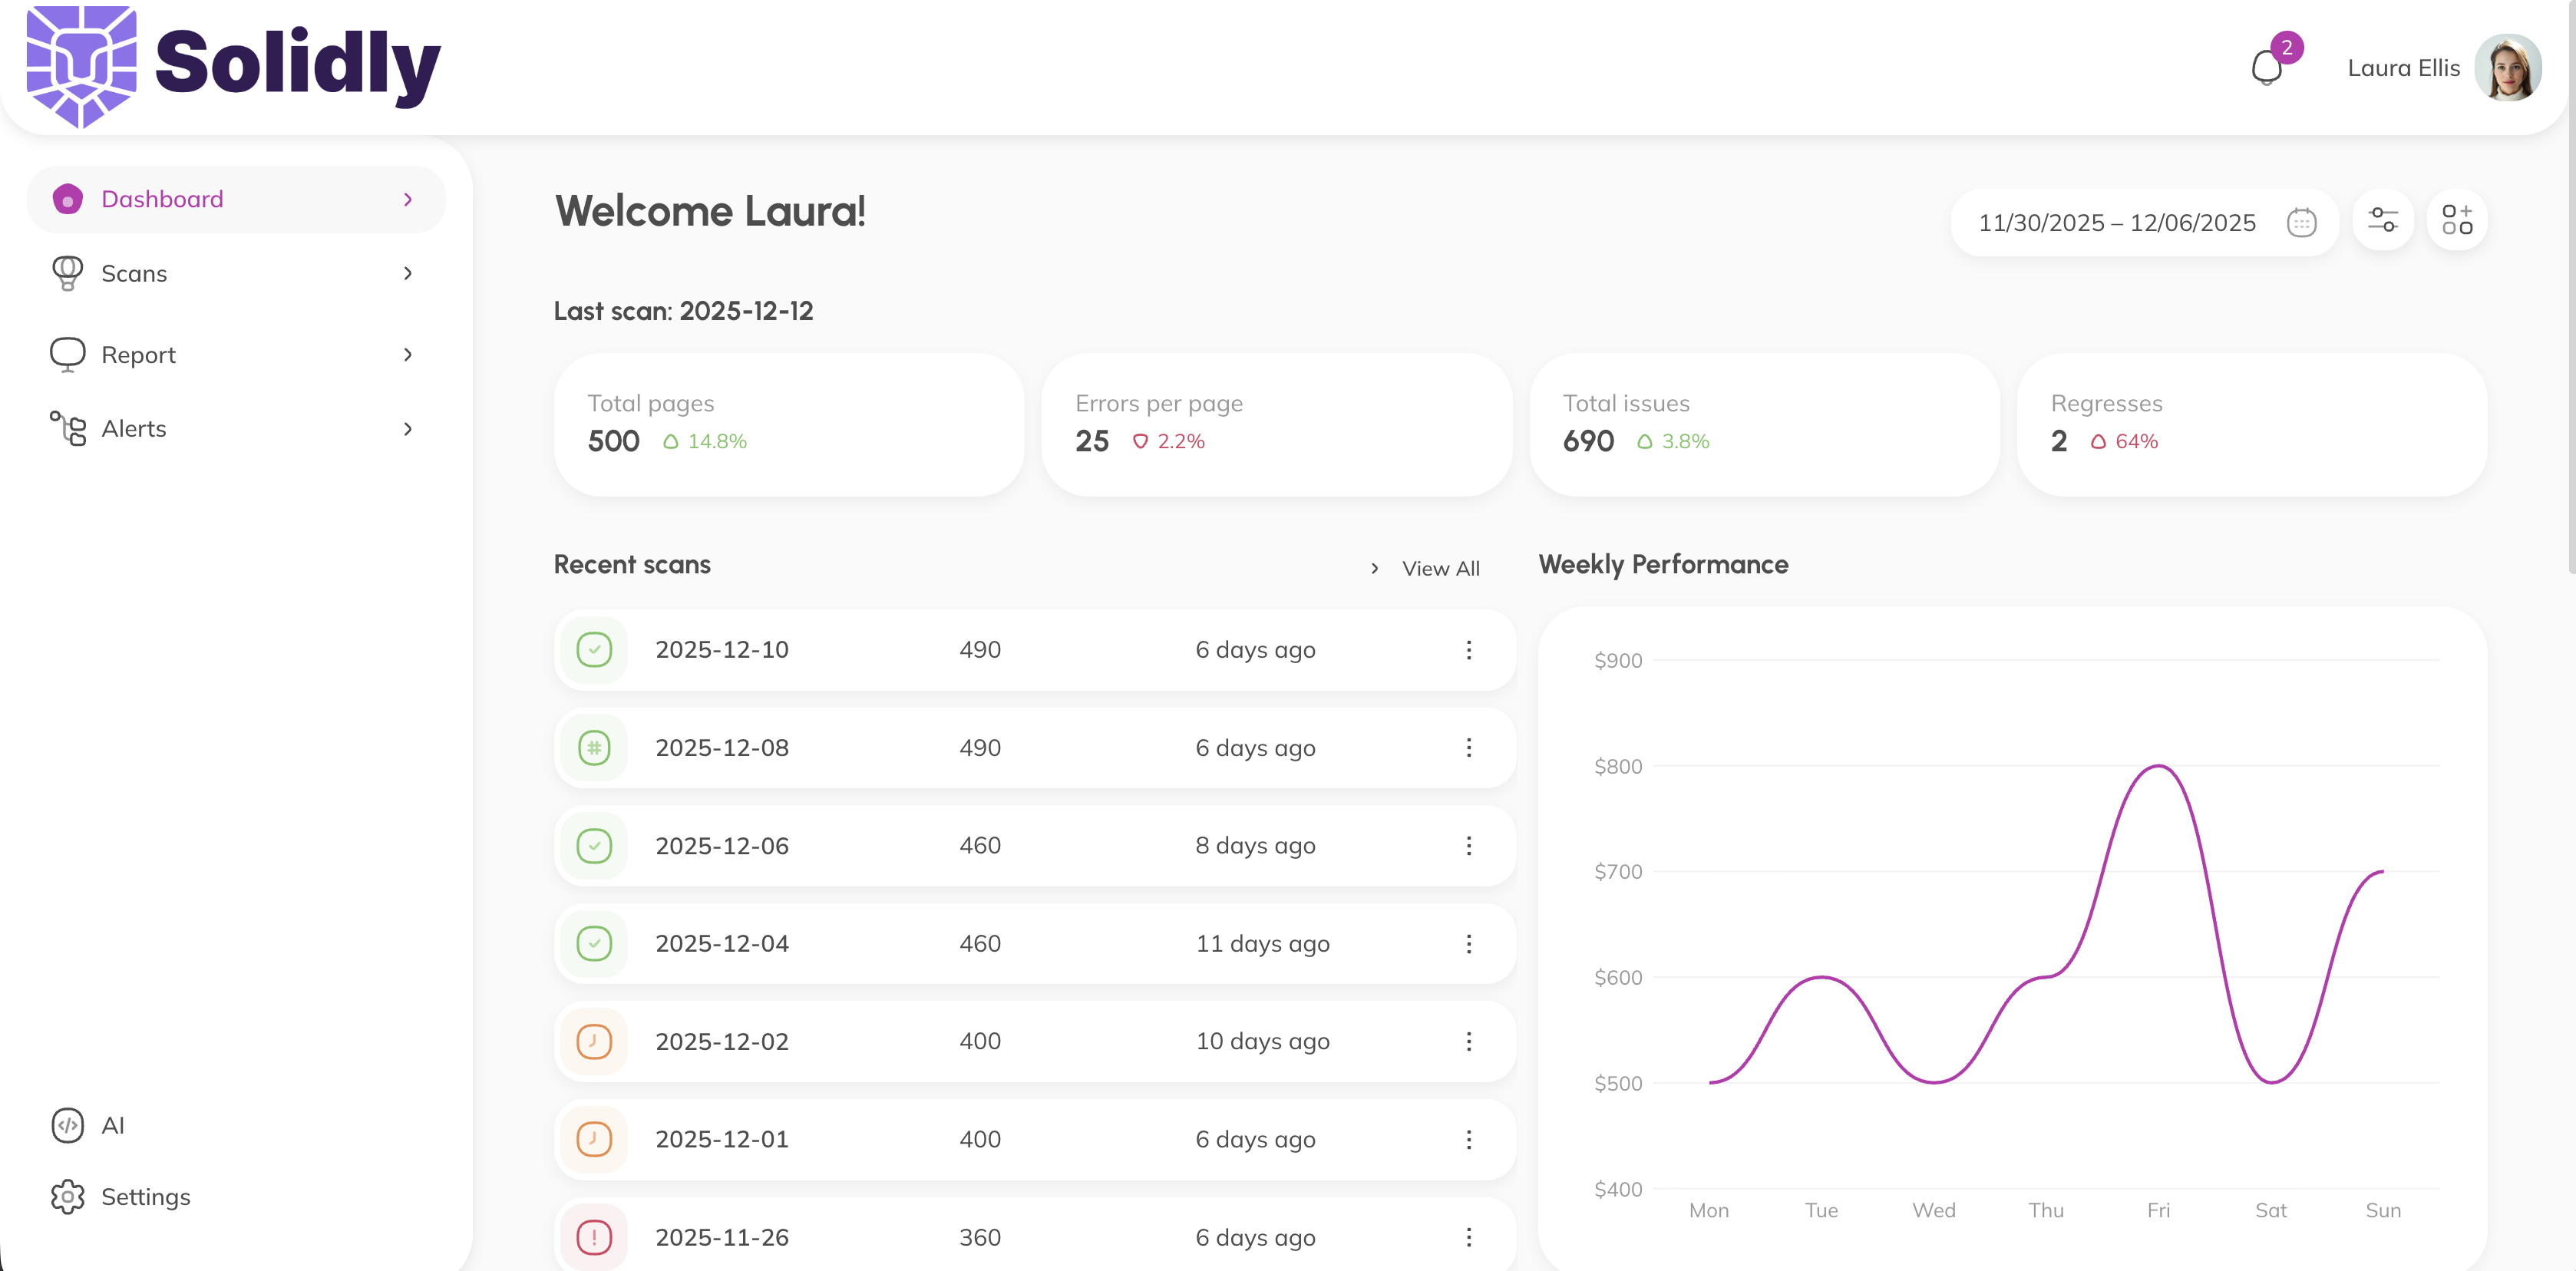Screen dimensions: 2576x1271
Task: Click the notification bell icon
Action: [x=2266, y=68]
